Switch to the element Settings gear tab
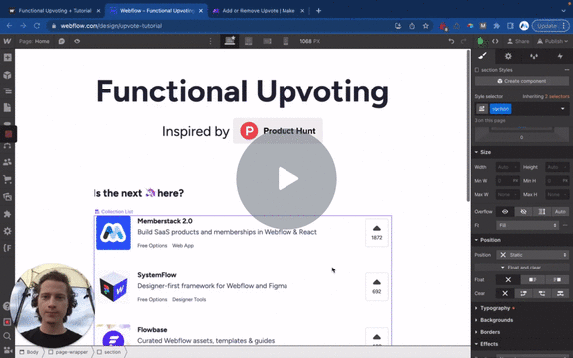Image resolution: width=573 pixels, height=358 pixels. tap(508, 56)
